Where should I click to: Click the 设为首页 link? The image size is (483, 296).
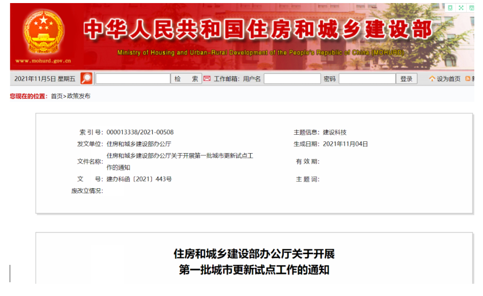448,79
